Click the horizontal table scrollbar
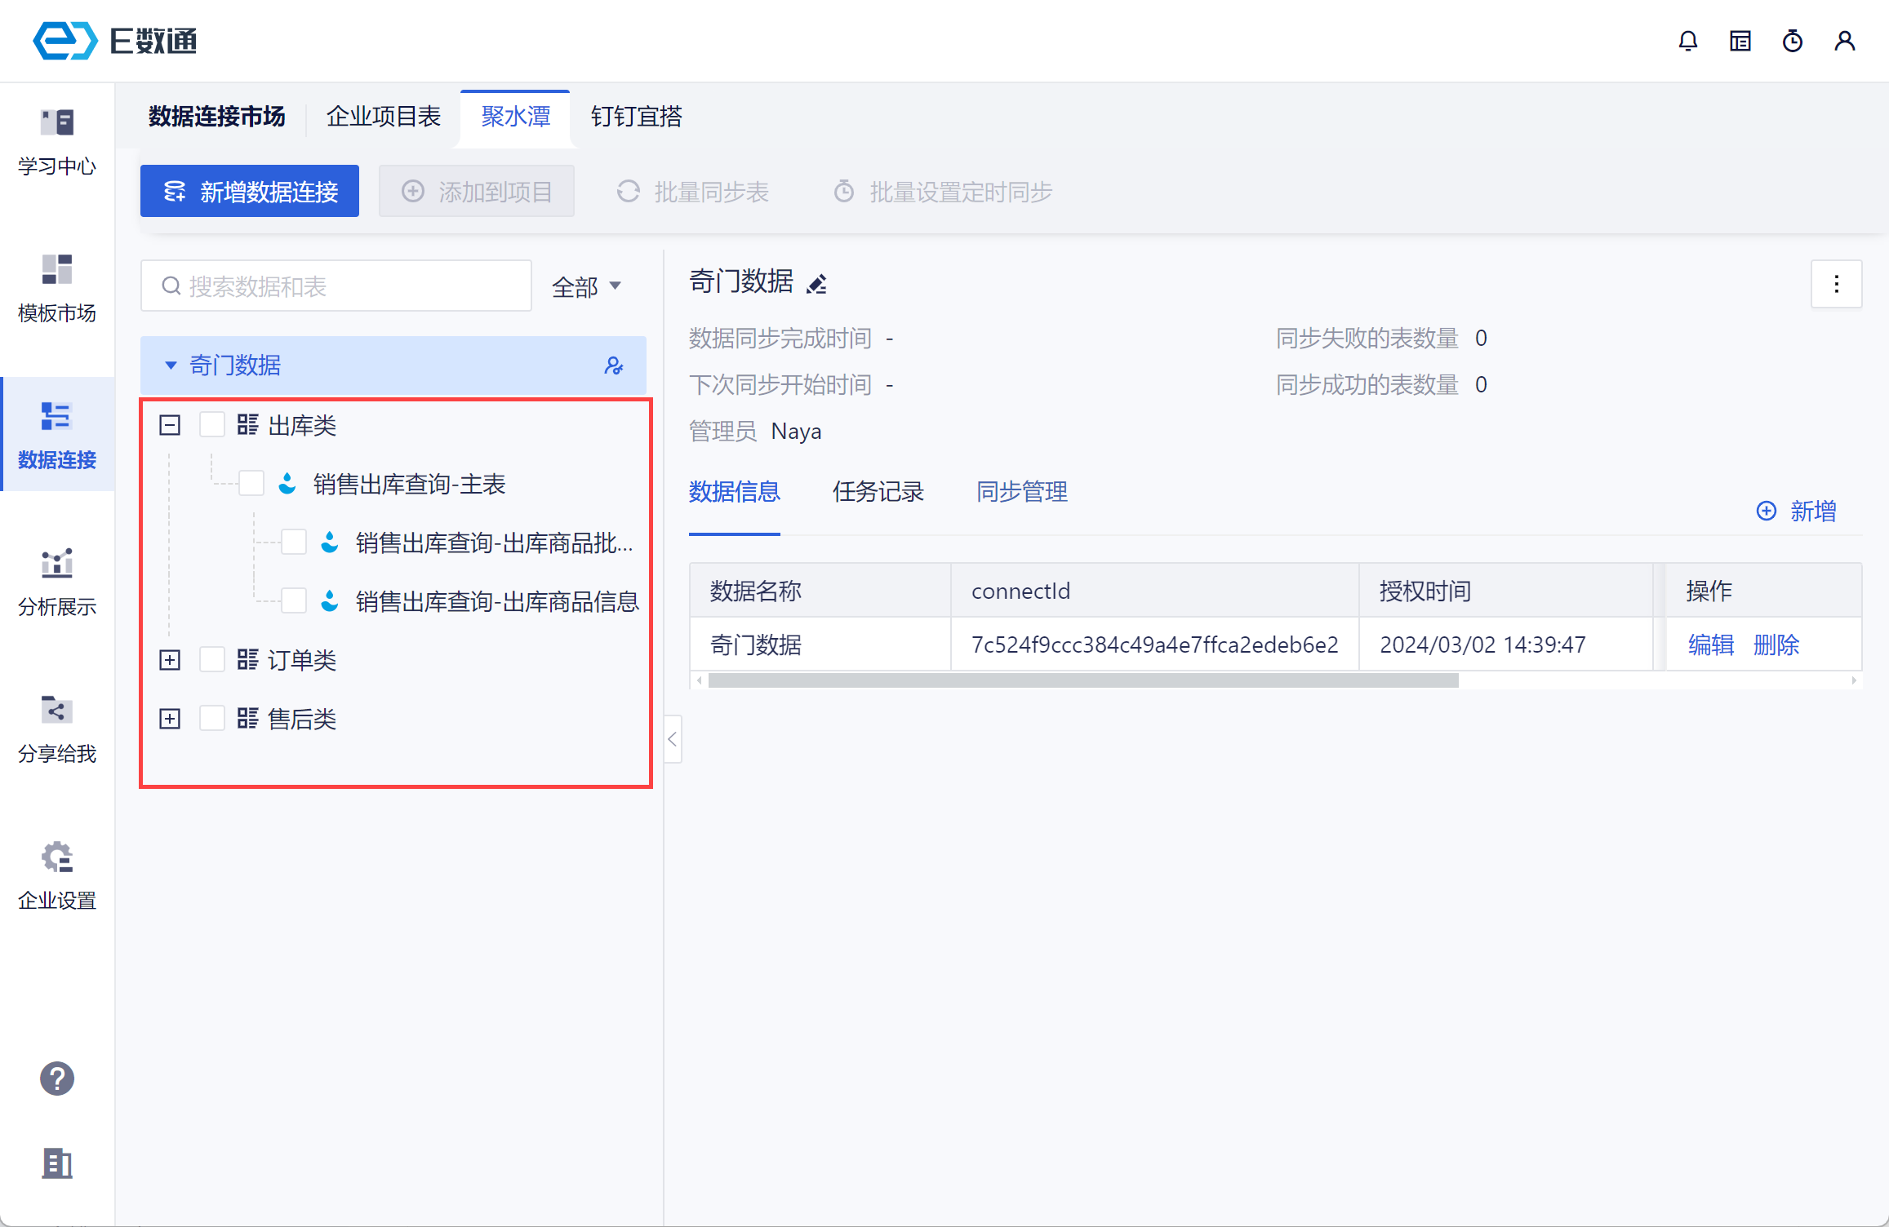 tap(1082, 680)
